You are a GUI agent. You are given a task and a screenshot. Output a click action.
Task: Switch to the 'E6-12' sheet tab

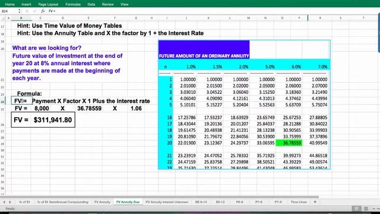pos(220,202)
